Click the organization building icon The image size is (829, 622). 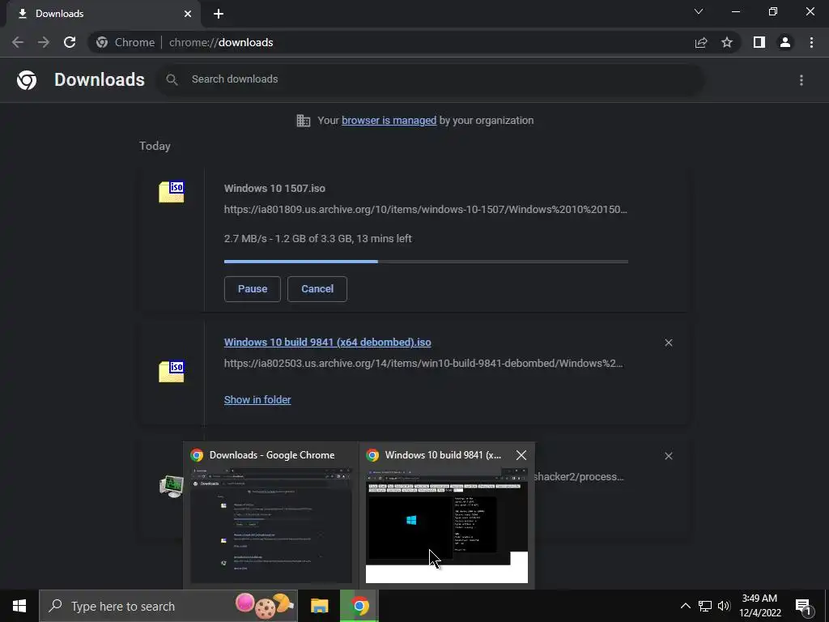(304, 121)
